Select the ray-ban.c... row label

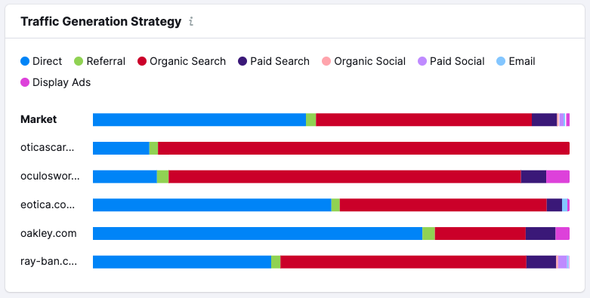[x=48, y=262]
